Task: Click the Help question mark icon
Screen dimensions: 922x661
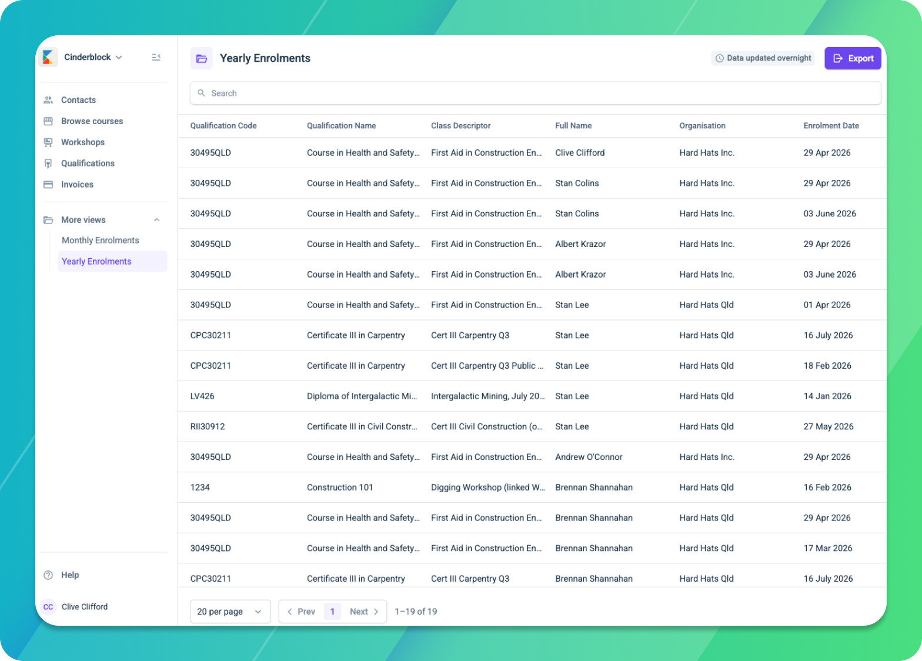Action: tap(48, 575)
